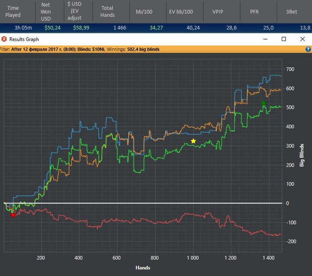Maximize the Results Graph window

coord(284,39)
